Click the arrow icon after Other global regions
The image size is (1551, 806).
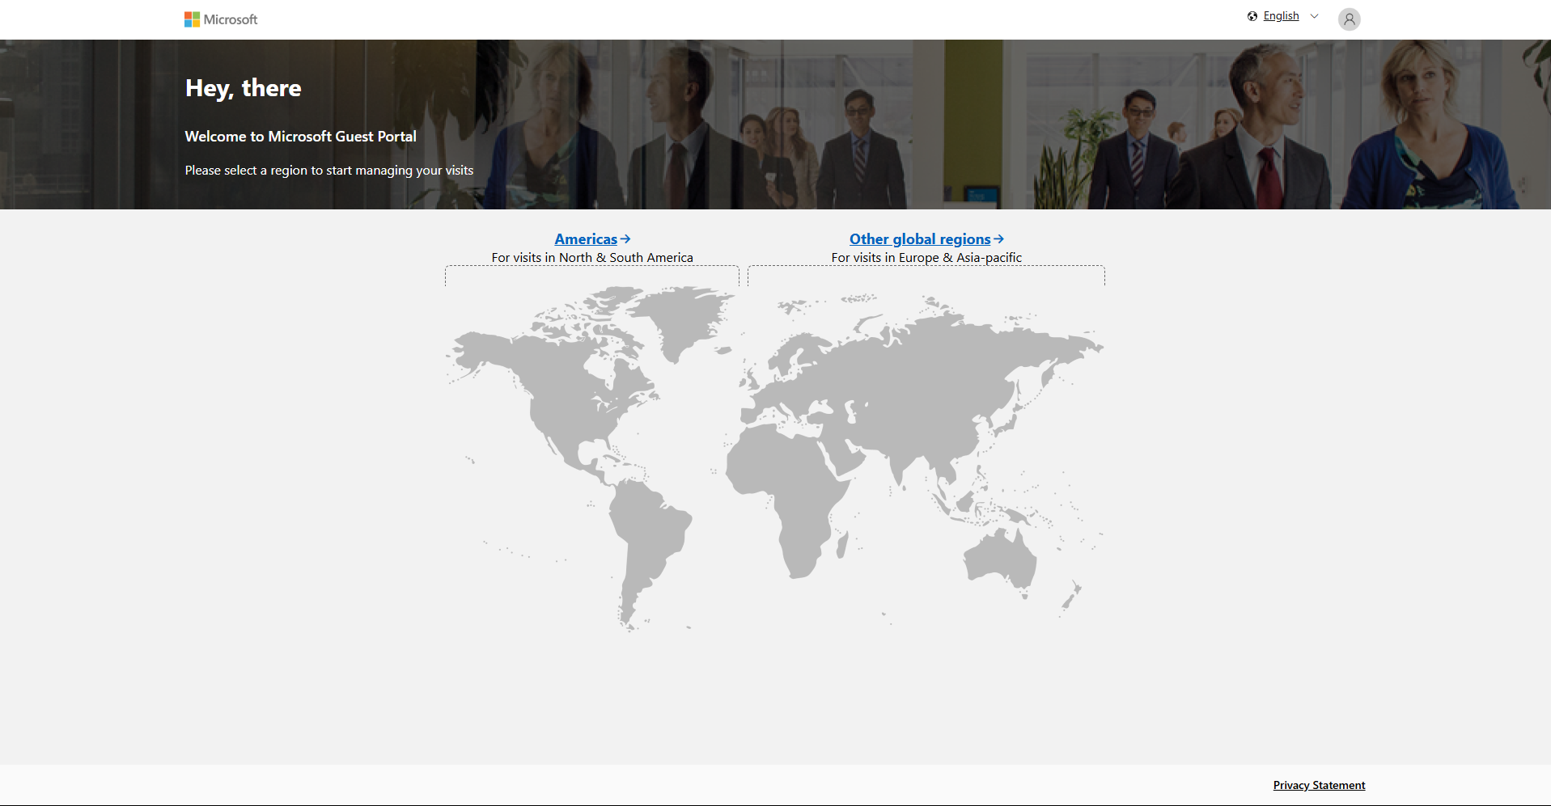(998, 239)
